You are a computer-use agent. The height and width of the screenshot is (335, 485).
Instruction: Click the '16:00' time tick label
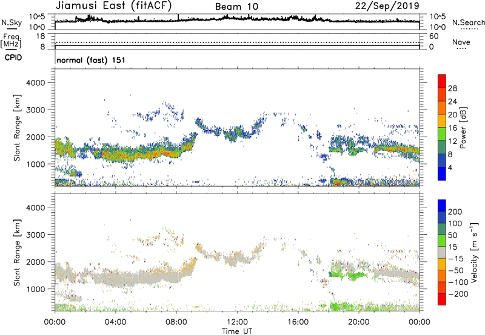[298, 322]
